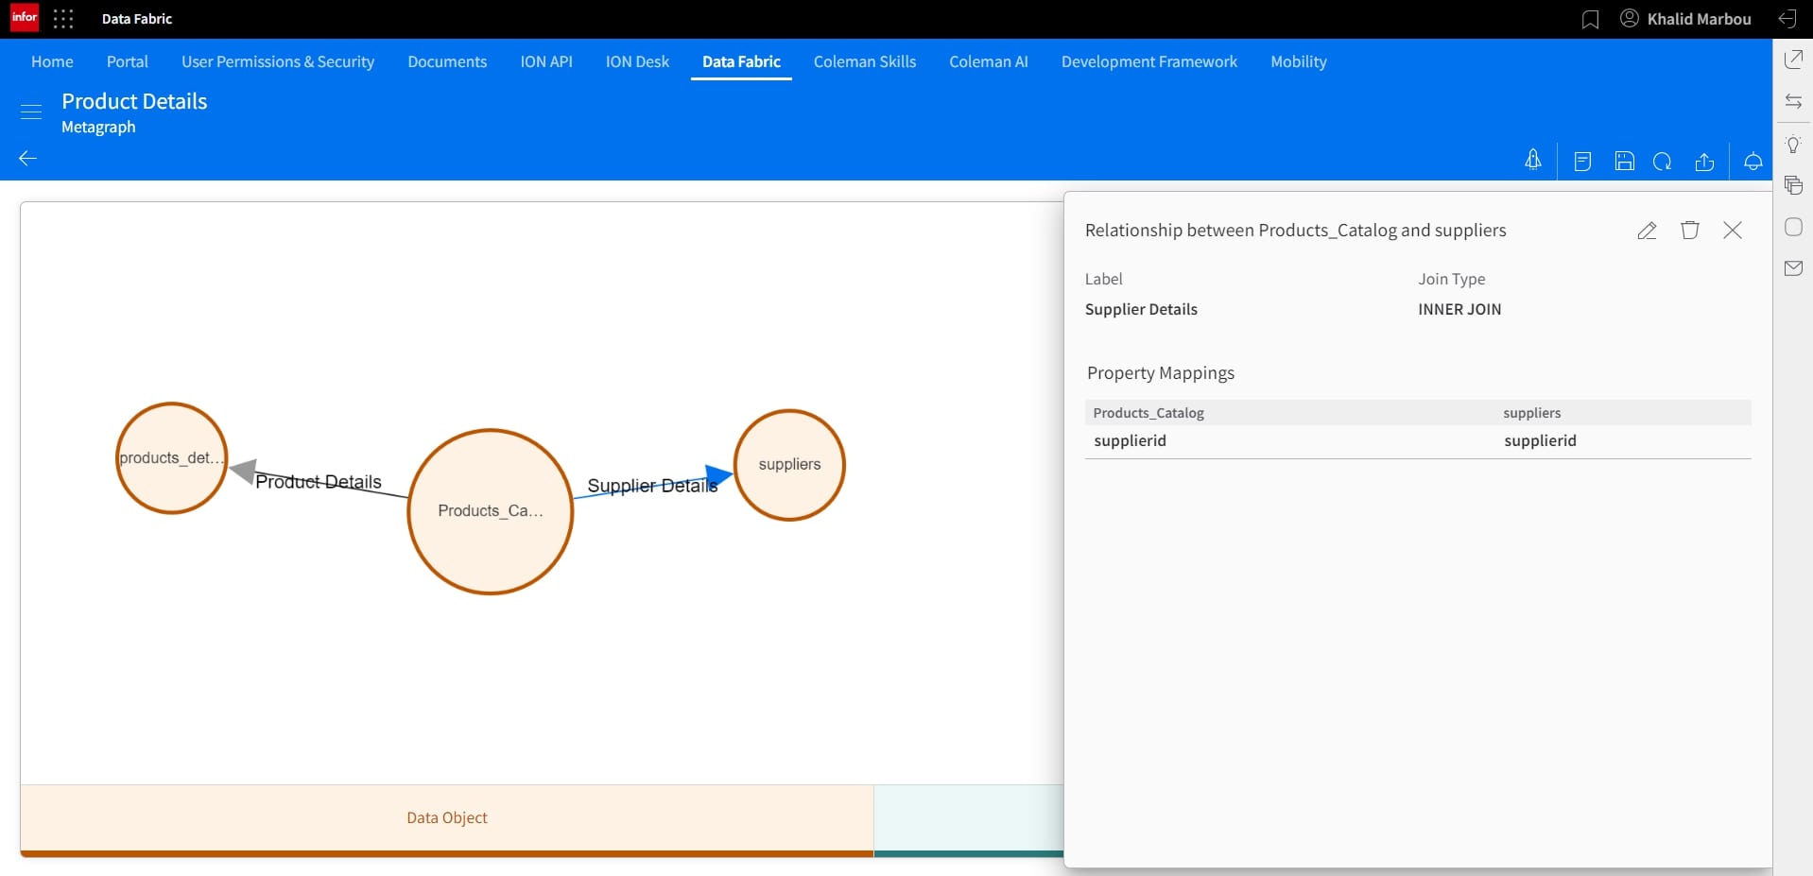Click the Property Mappings heading

(1161, 373)
